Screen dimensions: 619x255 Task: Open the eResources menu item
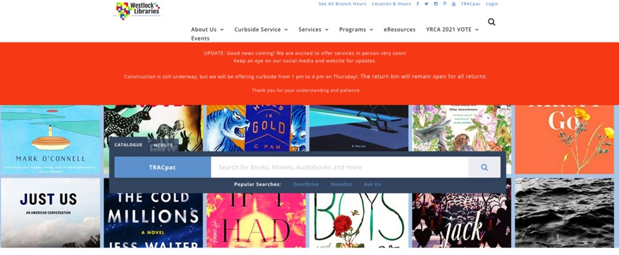click(400, 30)
